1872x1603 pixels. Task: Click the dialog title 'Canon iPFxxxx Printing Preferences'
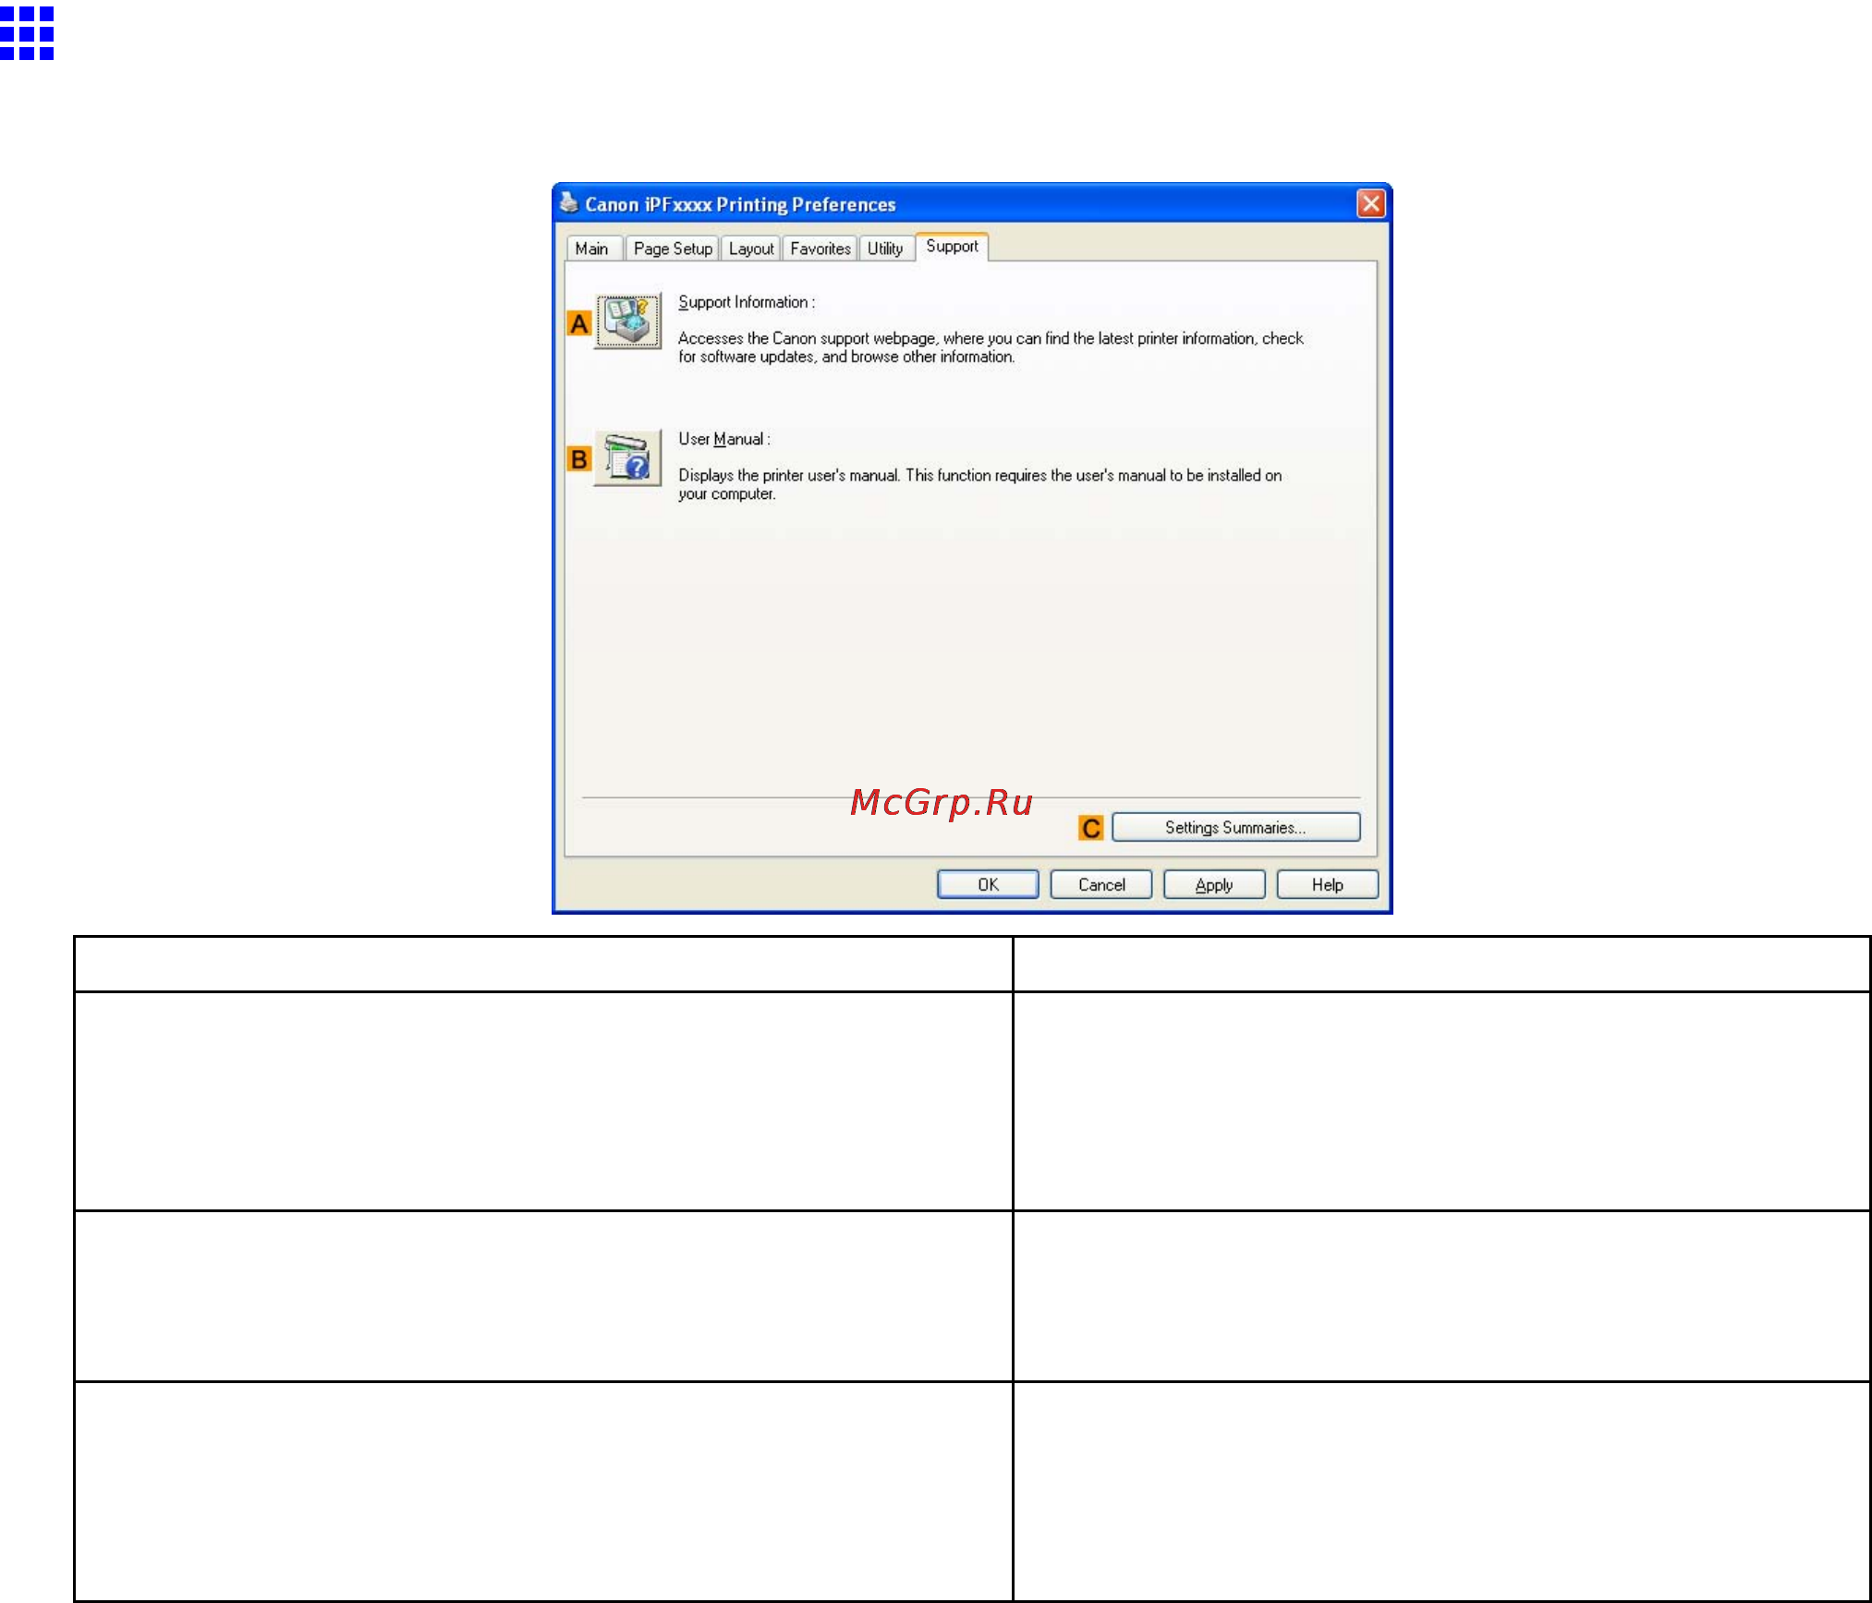(x=740, y=204)
